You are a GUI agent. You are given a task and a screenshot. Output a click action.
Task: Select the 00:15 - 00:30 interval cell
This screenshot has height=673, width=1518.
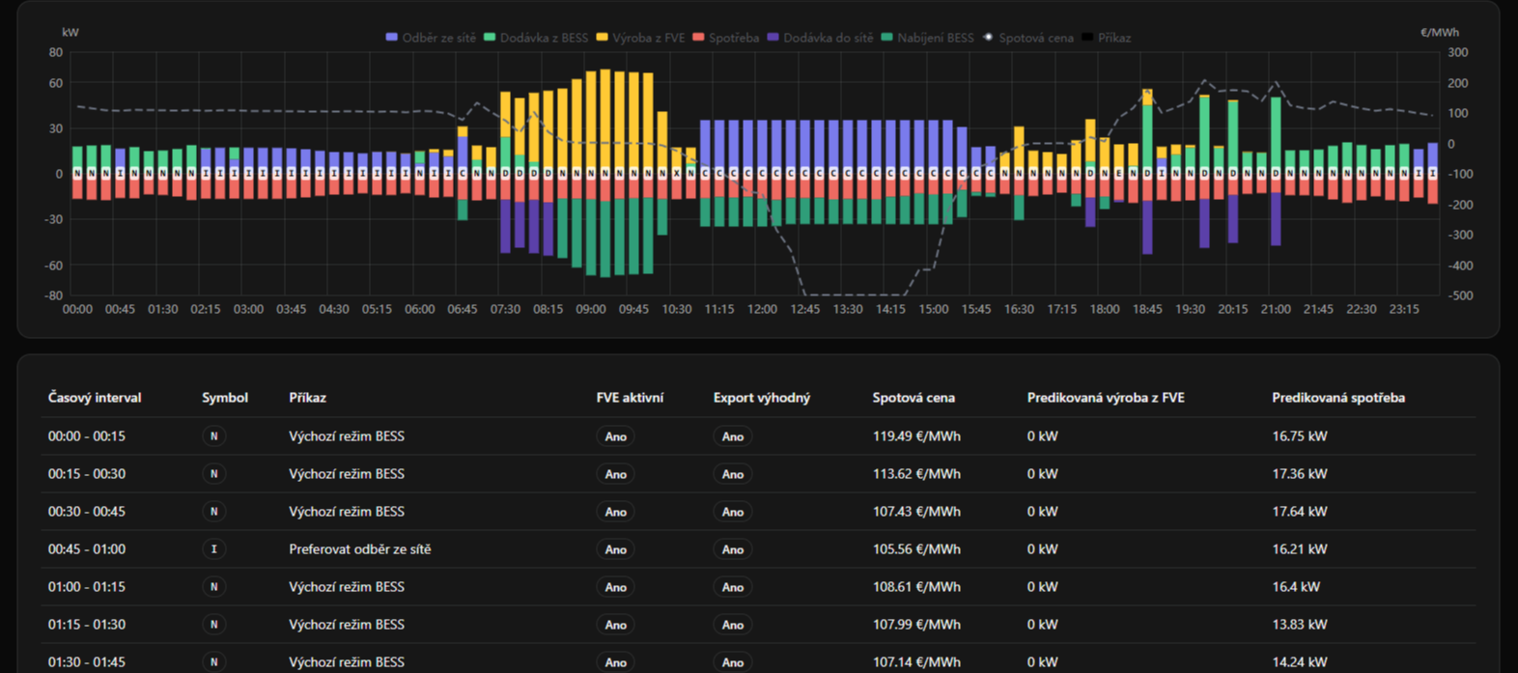(x=87, y=474)
